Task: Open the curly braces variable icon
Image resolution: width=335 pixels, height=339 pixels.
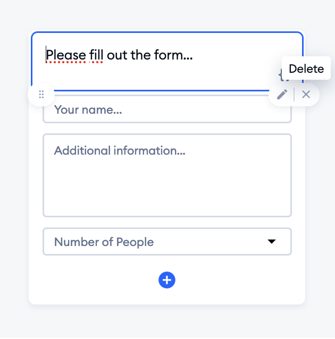Action: coord(281,75)
